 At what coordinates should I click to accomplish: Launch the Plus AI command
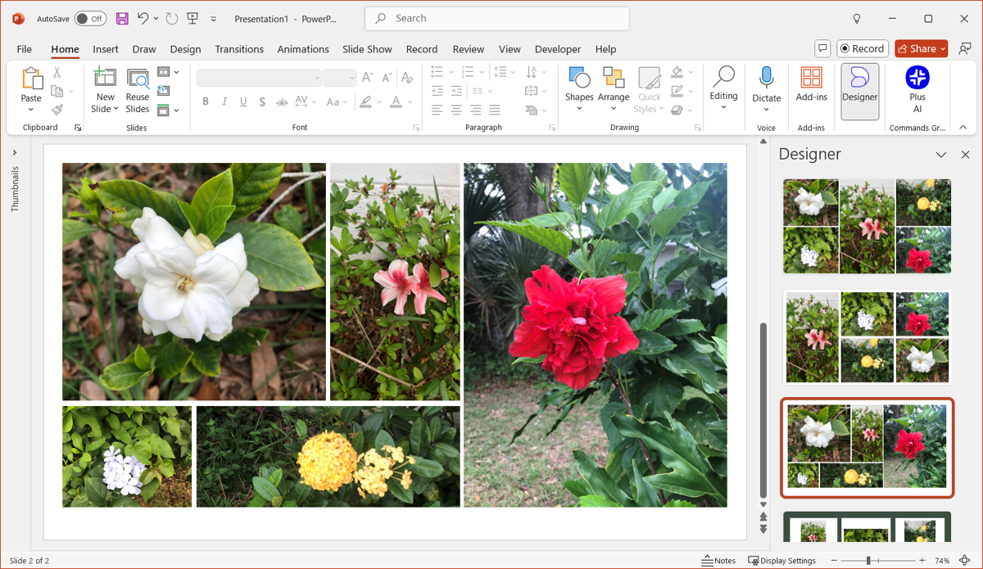point(917,84)
